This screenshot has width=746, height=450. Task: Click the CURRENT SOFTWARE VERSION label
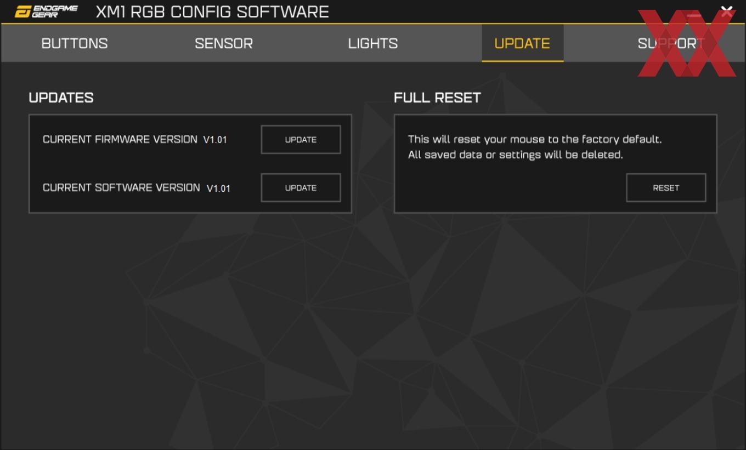pos(121,187)
